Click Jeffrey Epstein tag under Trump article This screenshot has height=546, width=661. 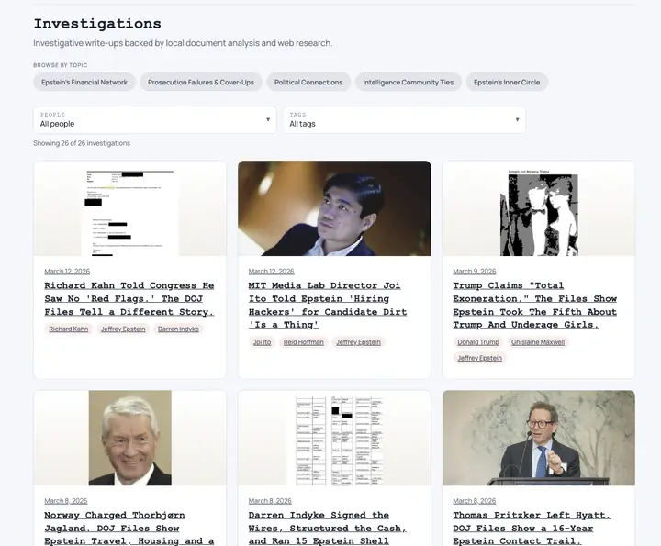(x=480, y=358)
